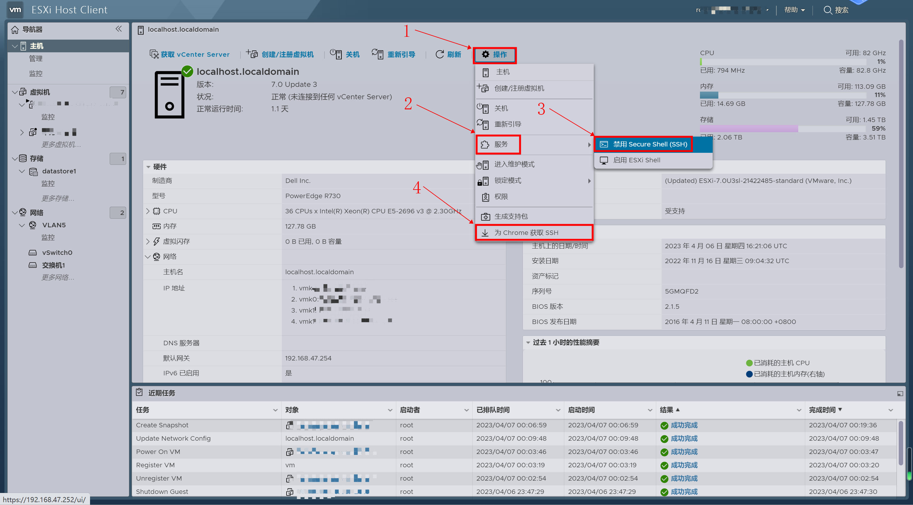The image size is (913, 505).
Task: Open the 启动者 column dropdown arrow
Action: [x=466, y=410]
